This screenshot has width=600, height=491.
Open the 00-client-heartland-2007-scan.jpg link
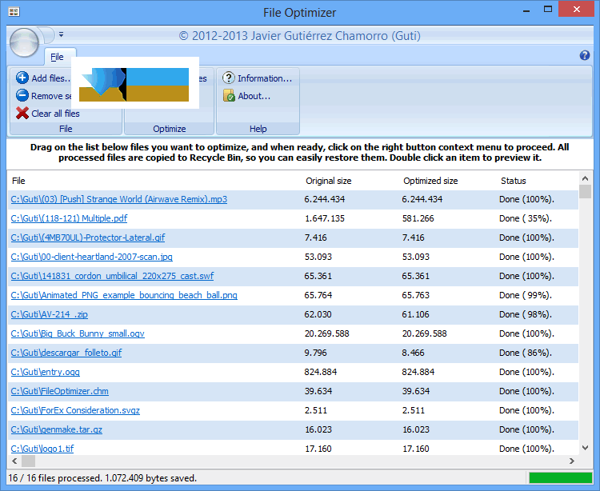point(91,257)
